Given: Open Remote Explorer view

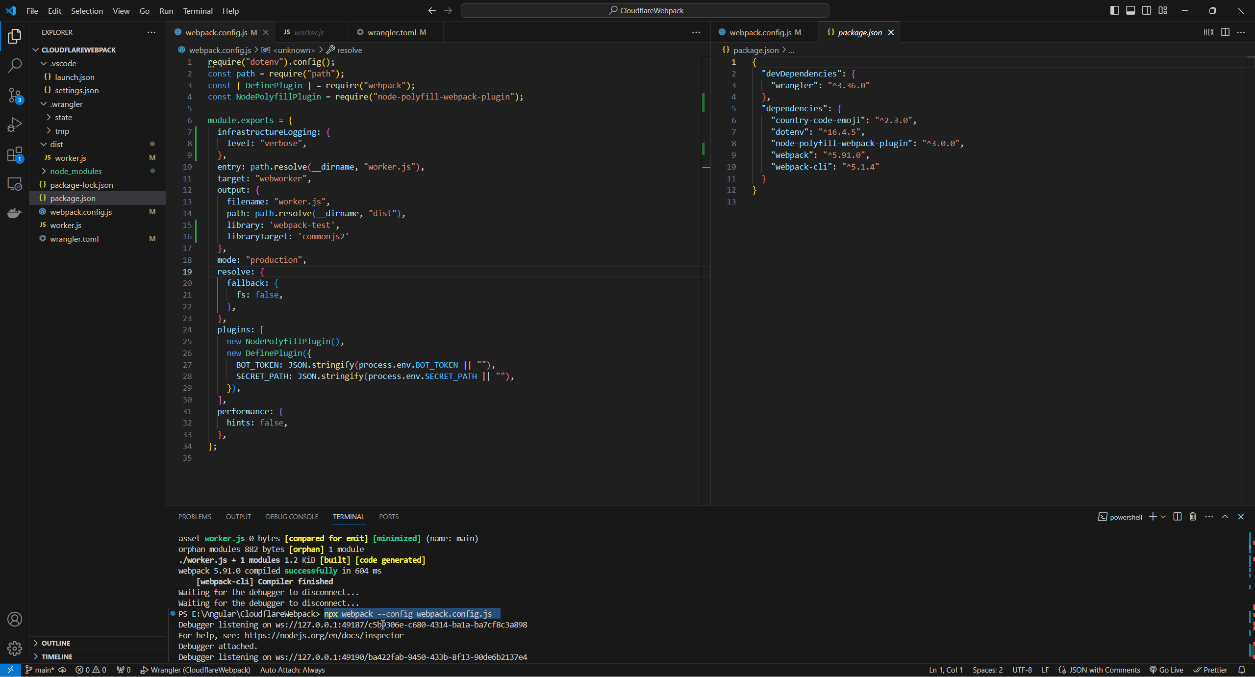Looking at the screenshot, I should coord(15,184).
